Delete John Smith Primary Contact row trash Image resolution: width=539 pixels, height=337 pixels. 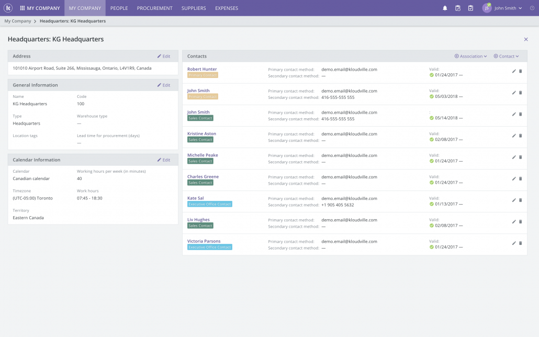pos(521,93)
